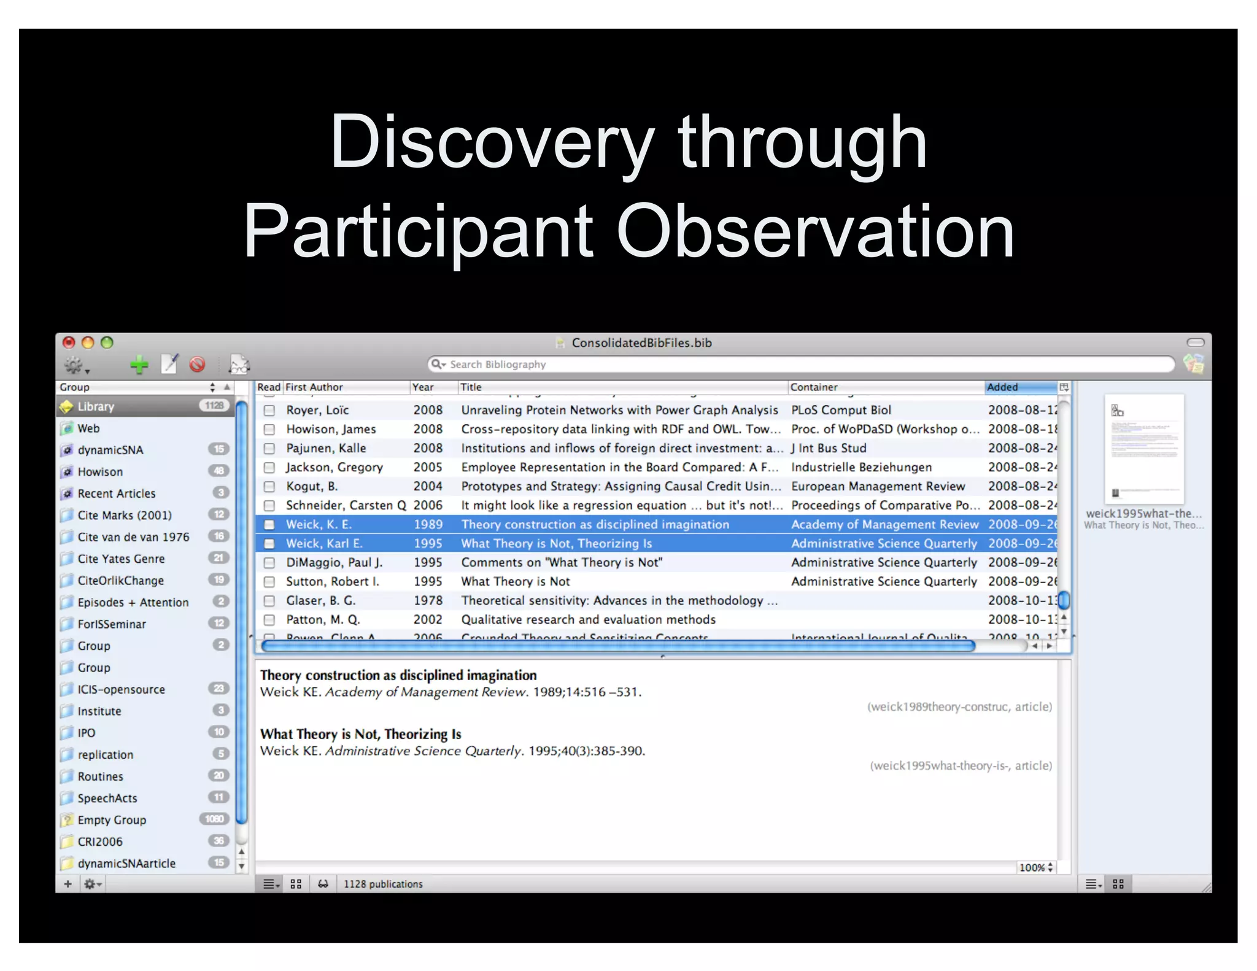The width and height of the screenshot is (1257, 971).
Task: Click the red delete publication icon
Action: click(x=197, y=365)
